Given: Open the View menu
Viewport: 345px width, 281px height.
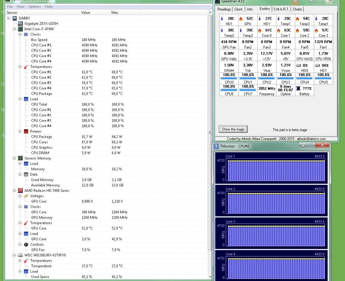Looking at the screenshot, I should pos(20,7).
